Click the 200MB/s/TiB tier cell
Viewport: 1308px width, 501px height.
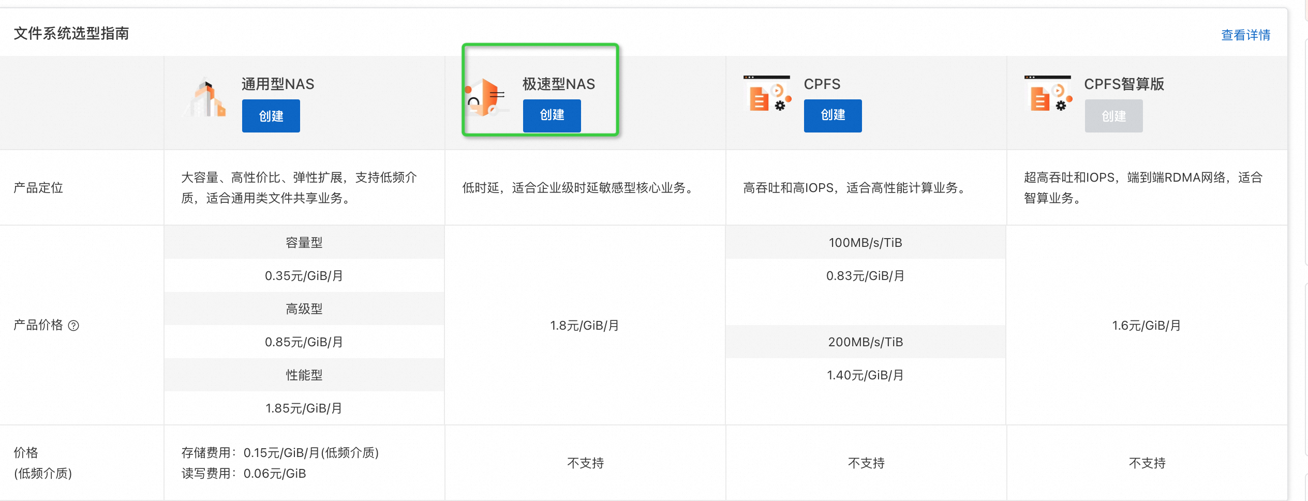866,342
